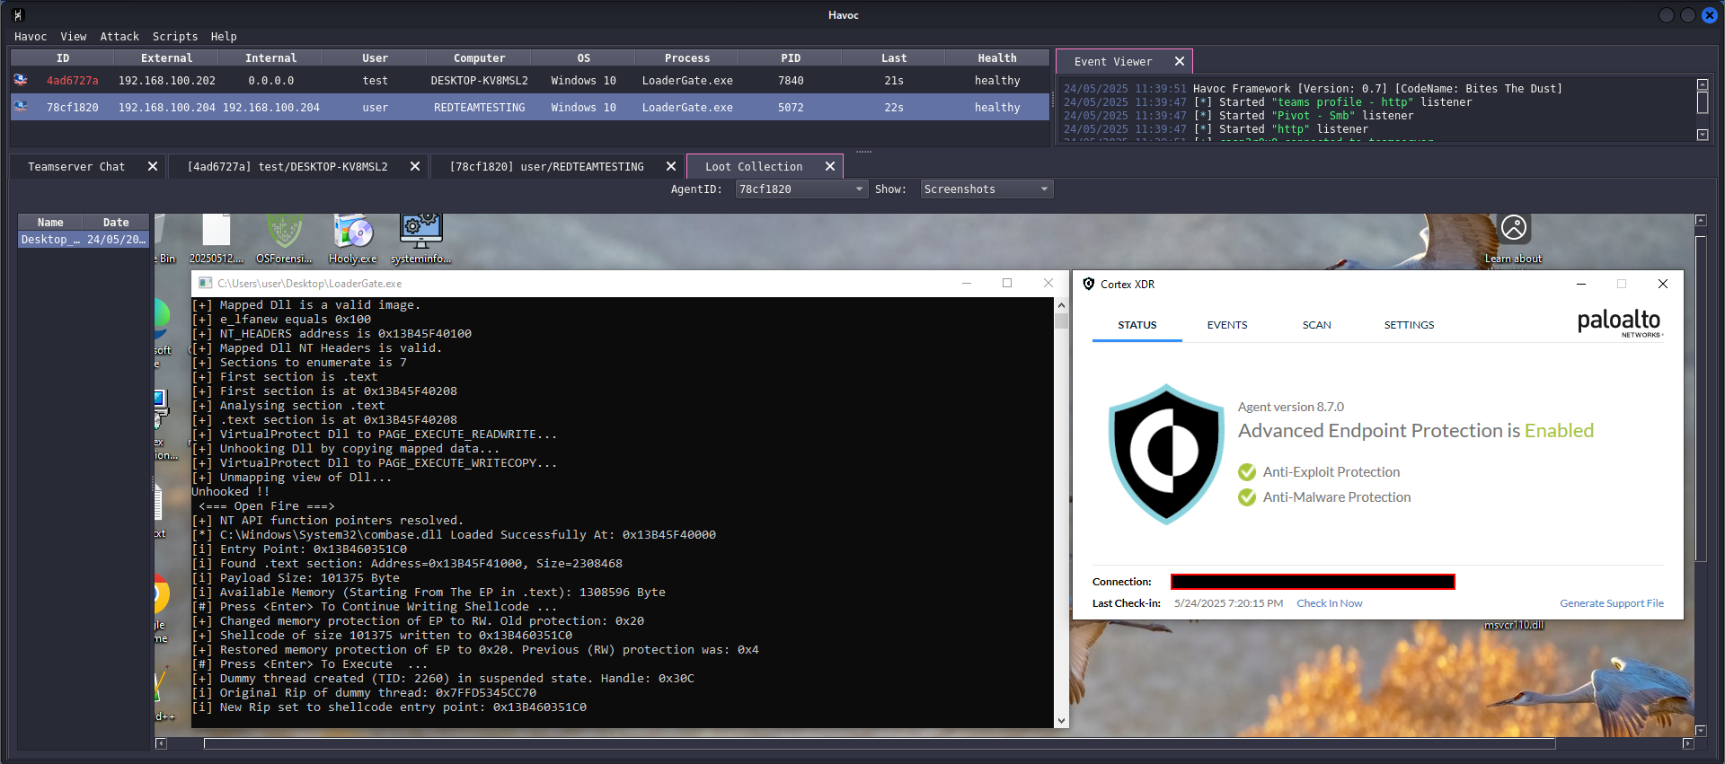
Task: Sort sessions by External column header
Action: [166, 58]
